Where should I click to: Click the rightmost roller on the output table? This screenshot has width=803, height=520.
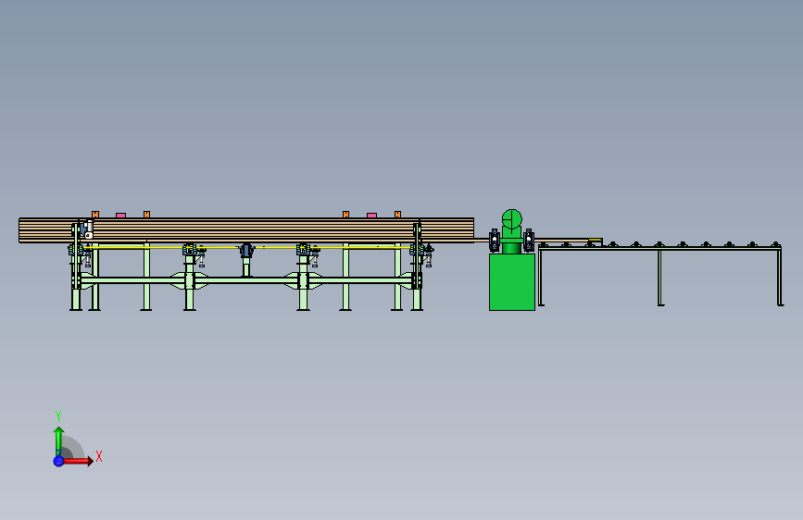click(x=775, y=244)
